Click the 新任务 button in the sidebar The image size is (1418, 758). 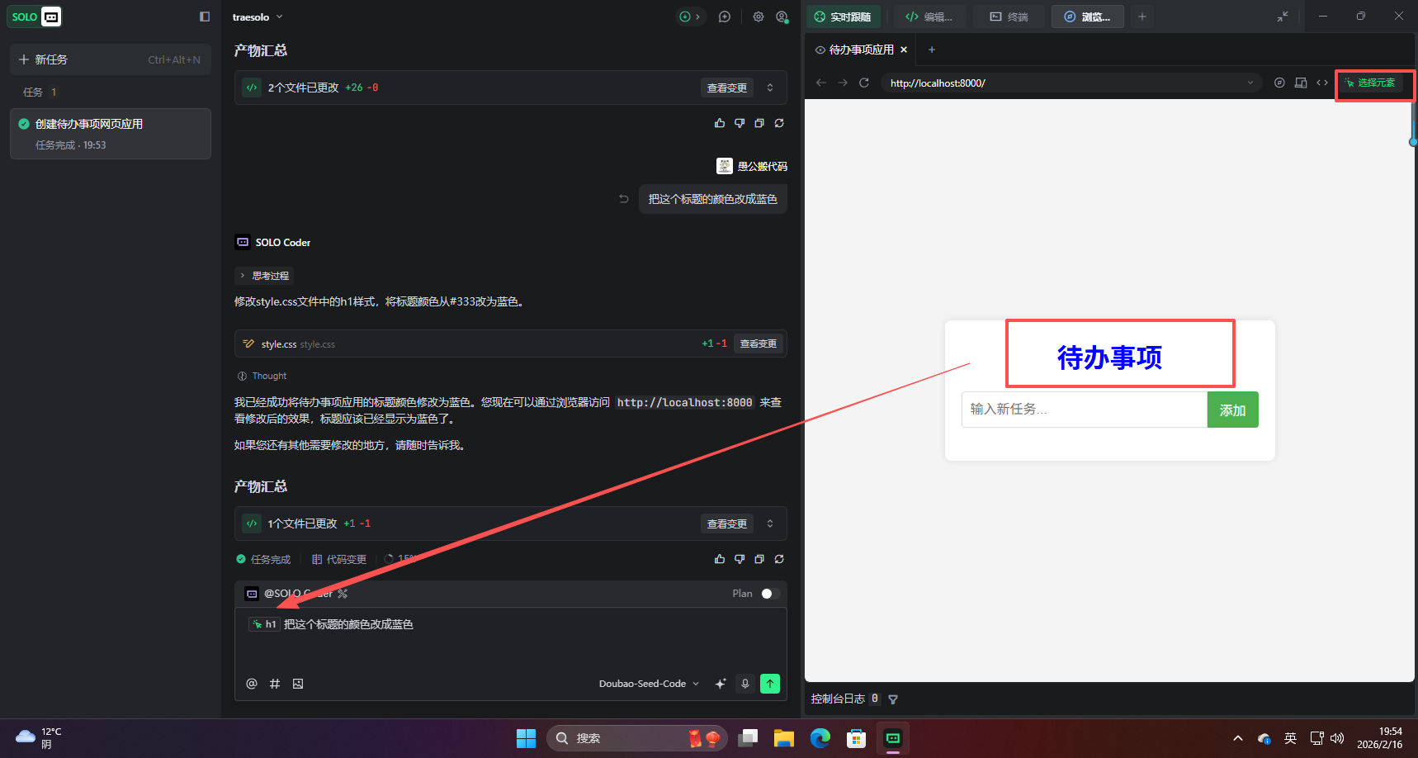(51, 59)
